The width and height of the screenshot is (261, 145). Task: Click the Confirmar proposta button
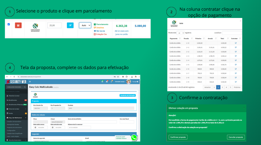click(x=178, y=137)
